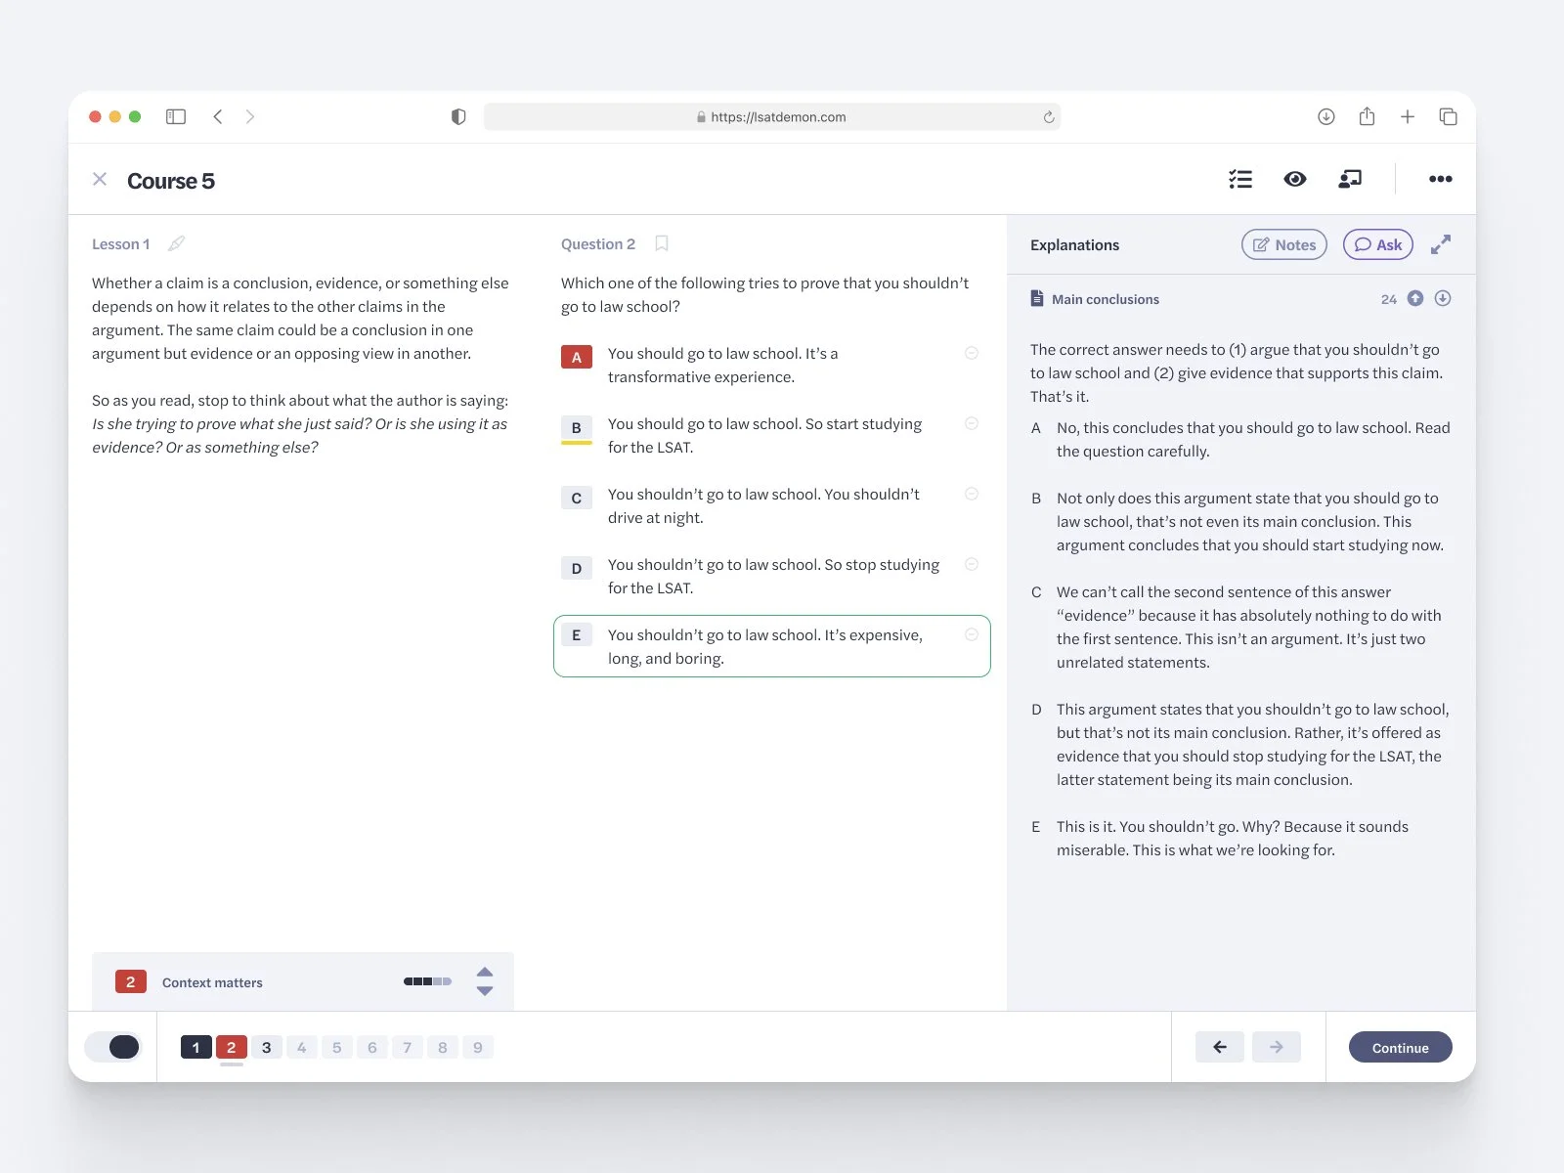Click the browser sidebar toggle icon

click(176, 116)
